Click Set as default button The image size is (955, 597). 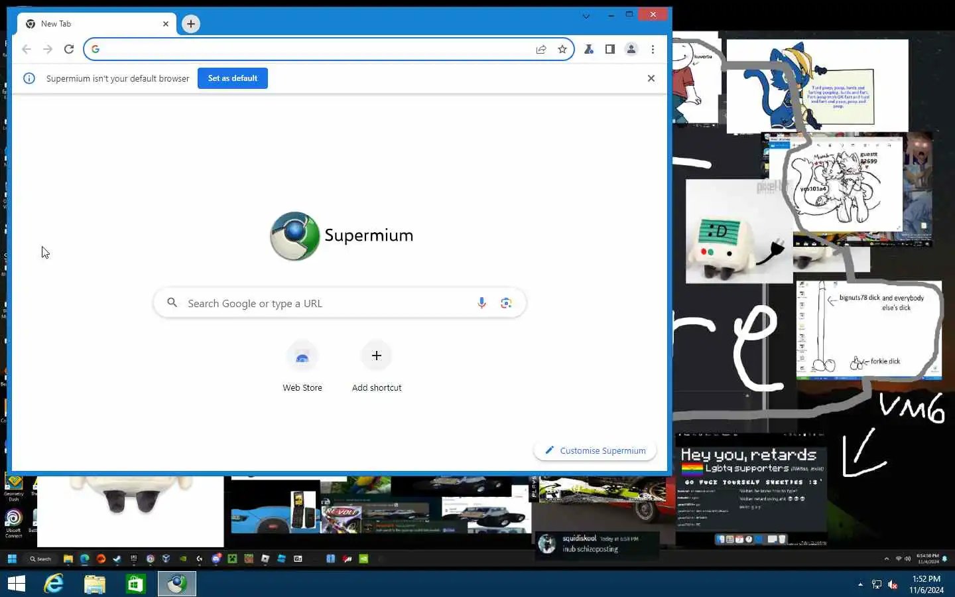(233, 78)
